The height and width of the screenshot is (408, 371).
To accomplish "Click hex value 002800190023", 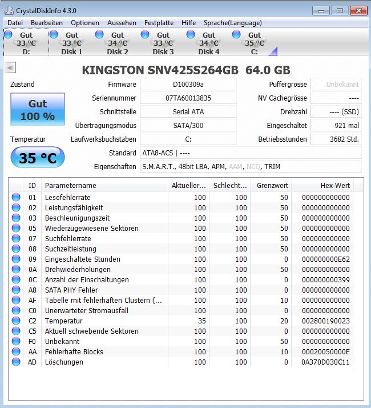I will pyautogui.click(x=326, y=321).
